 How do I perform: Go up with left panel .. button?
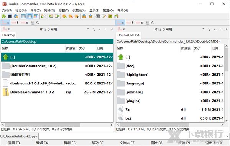[100, 29]
